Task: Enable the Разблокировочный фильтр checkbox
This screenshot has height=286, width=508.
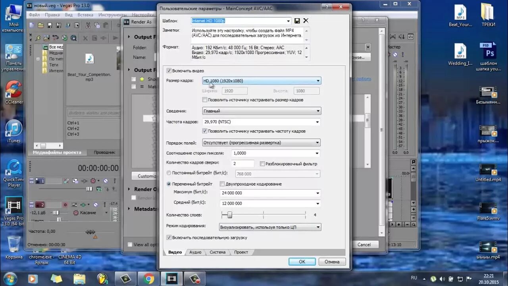Action: tap(262, 164)
